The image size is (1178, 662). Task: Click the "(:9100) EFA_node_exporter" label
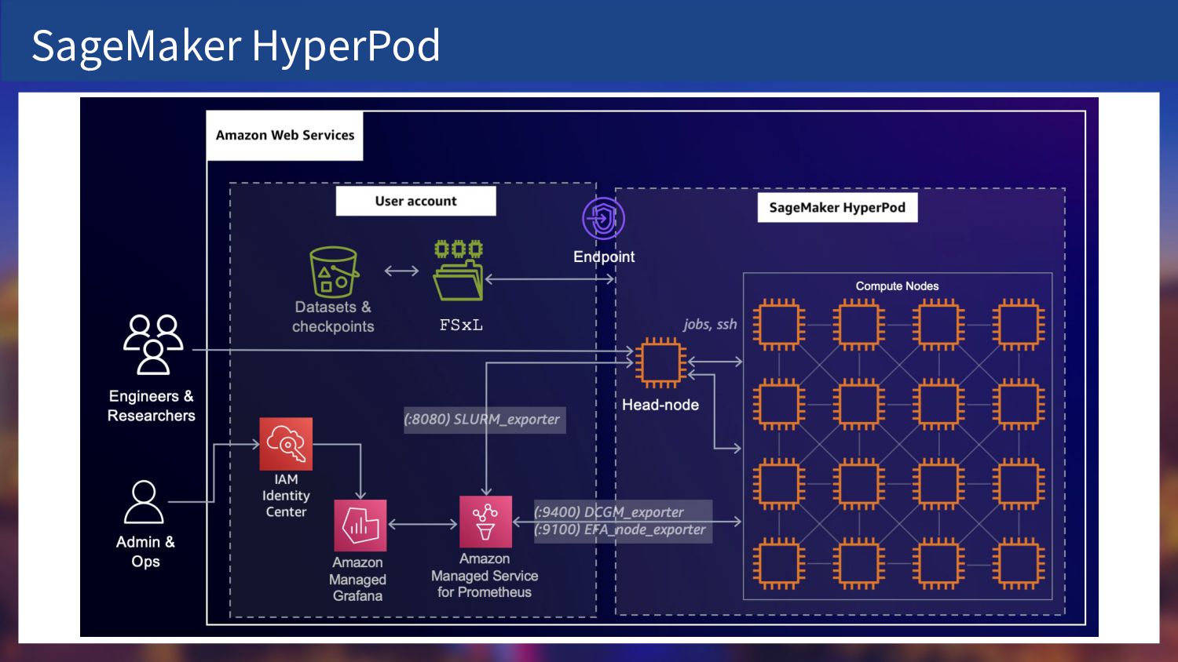620,529
